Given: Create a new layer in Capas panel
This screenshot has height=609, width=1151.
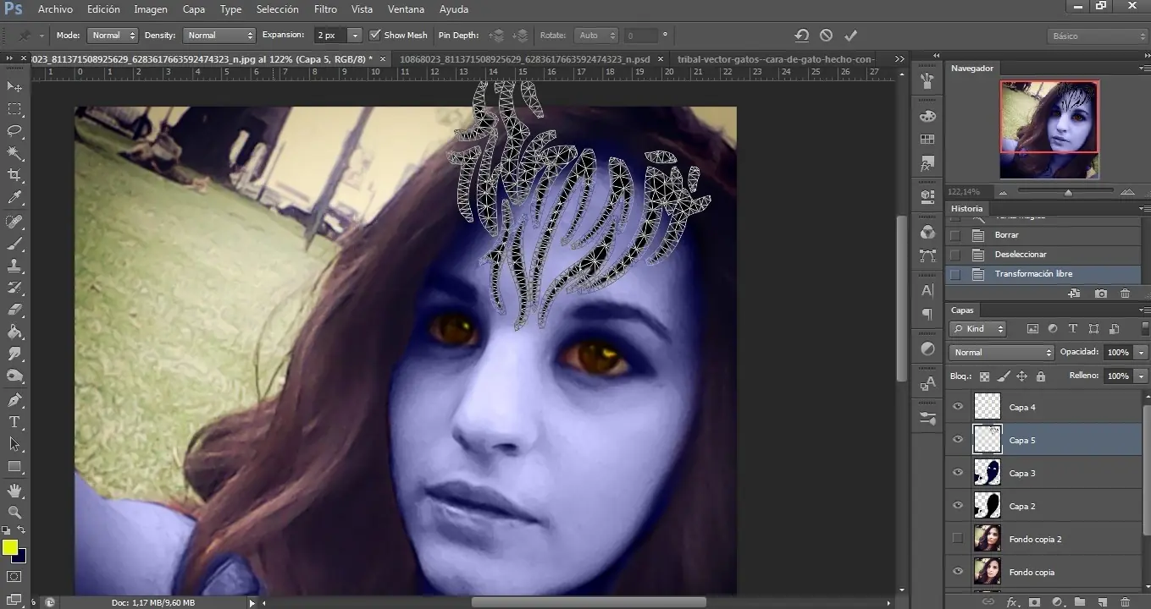Looking at the screenshot, I should coord(1102,602).
